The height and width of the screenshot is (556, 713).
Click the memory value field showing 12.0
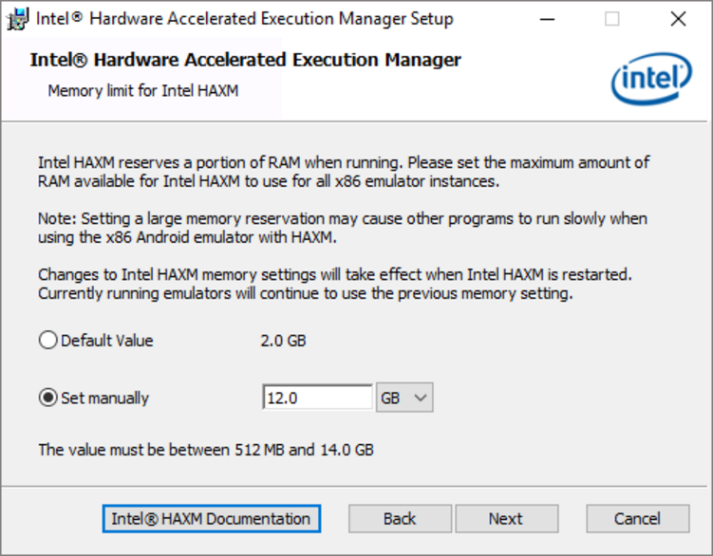click(x=317, y=398)
